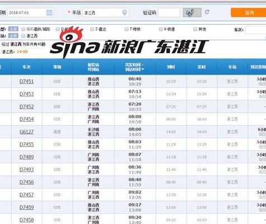Check the 其他 train type option
Viewport: 266px width, 224px height.
pos(195,29)
